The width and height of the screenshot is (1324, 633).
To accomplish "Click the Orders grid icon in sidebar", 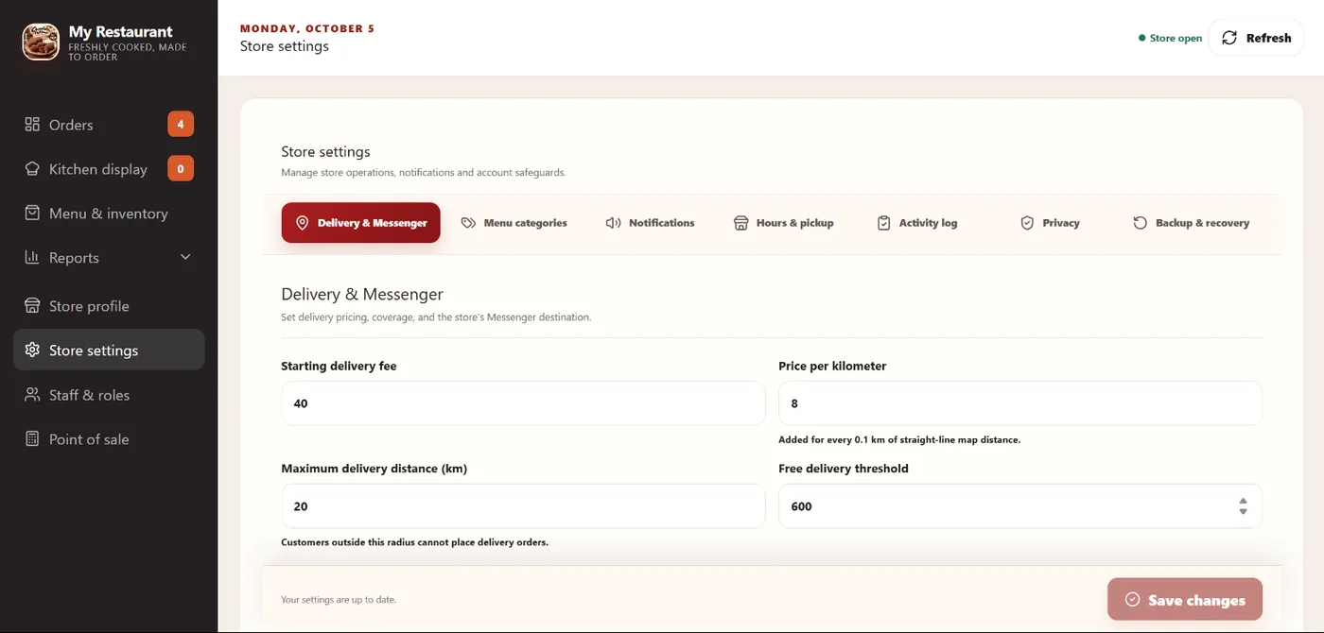I will [32, 125].
